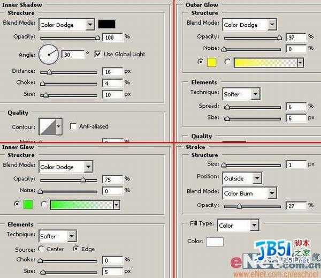Click the Inner Shadow Distance value field

[x=112, y=72]
